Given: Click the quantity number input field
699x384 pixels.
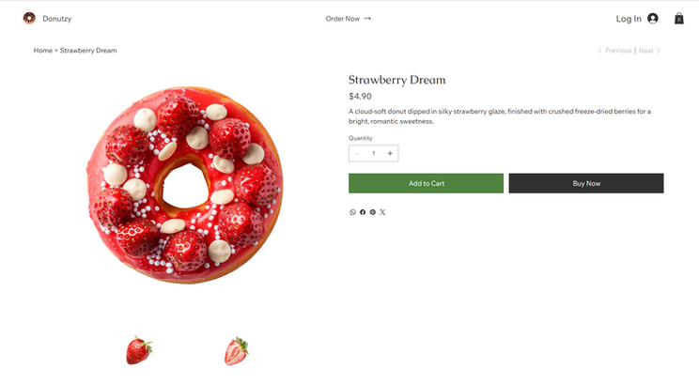Looking at the screenshot, I should (373, 153).
